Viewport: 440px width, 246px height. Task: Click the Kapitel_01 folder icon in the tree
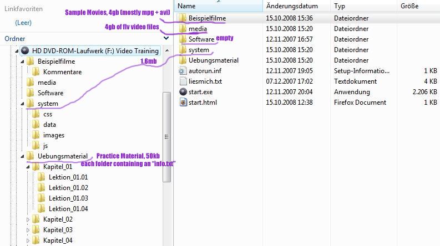point(36,166)
